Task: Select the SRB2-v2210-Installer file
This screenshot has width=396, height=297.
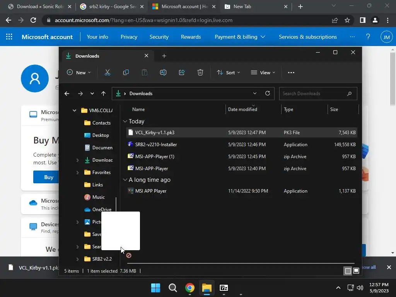Action: point(242,145)
